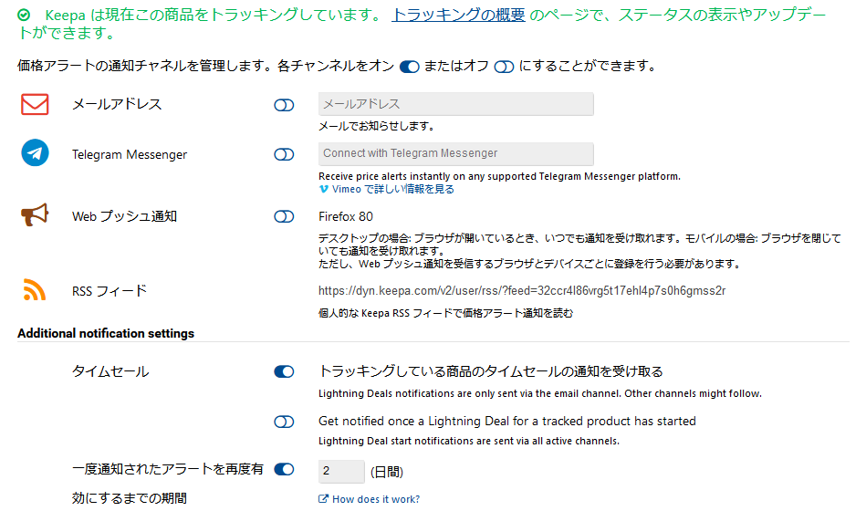Enable the メールアドレス notification toggle
Screen dimensions: 866x511
pos(284,105)
